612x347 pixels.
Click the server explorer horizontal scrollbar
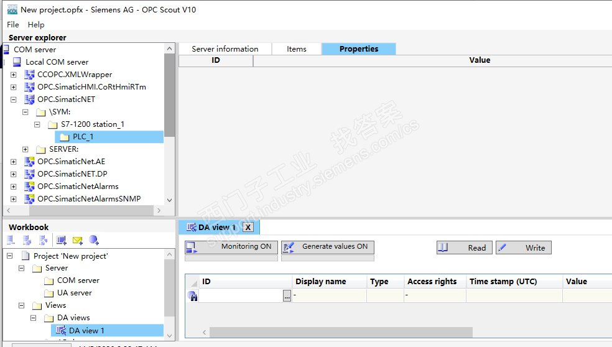coord(91,210)
